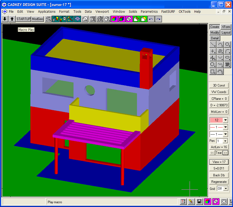This screenshot has height=207, width=233.
Task: Click the redo arrow in the toolbar
Action: pos(158,19)
